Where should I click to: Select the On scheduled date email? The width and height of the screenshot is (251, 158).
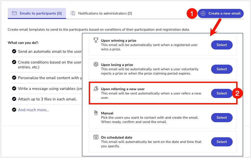(222, 142)
